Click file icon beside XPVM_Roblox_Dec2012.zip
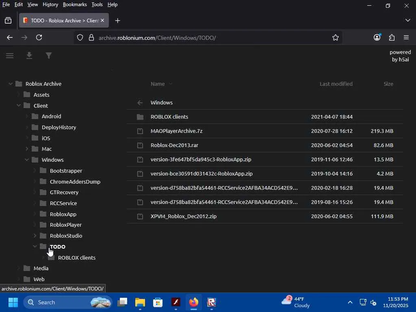The width and height of the screenshot is (416, 312). (140, 217)
